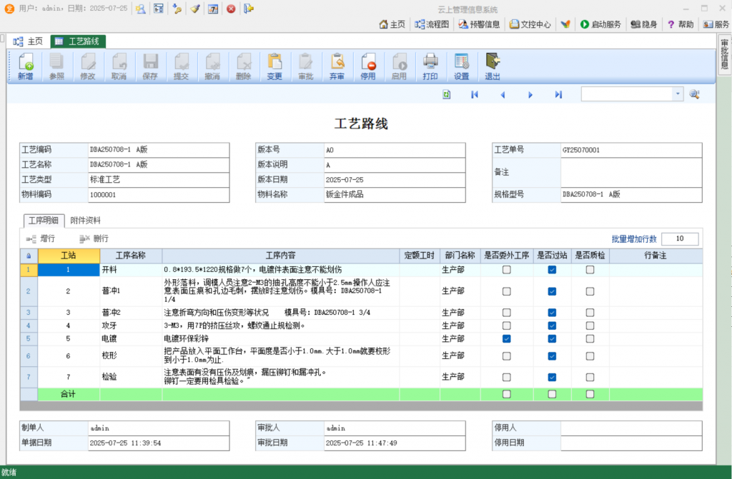Click the 设置 (Settings) toolbar icon
Screen dimensions: 732x479
[461, 66]
